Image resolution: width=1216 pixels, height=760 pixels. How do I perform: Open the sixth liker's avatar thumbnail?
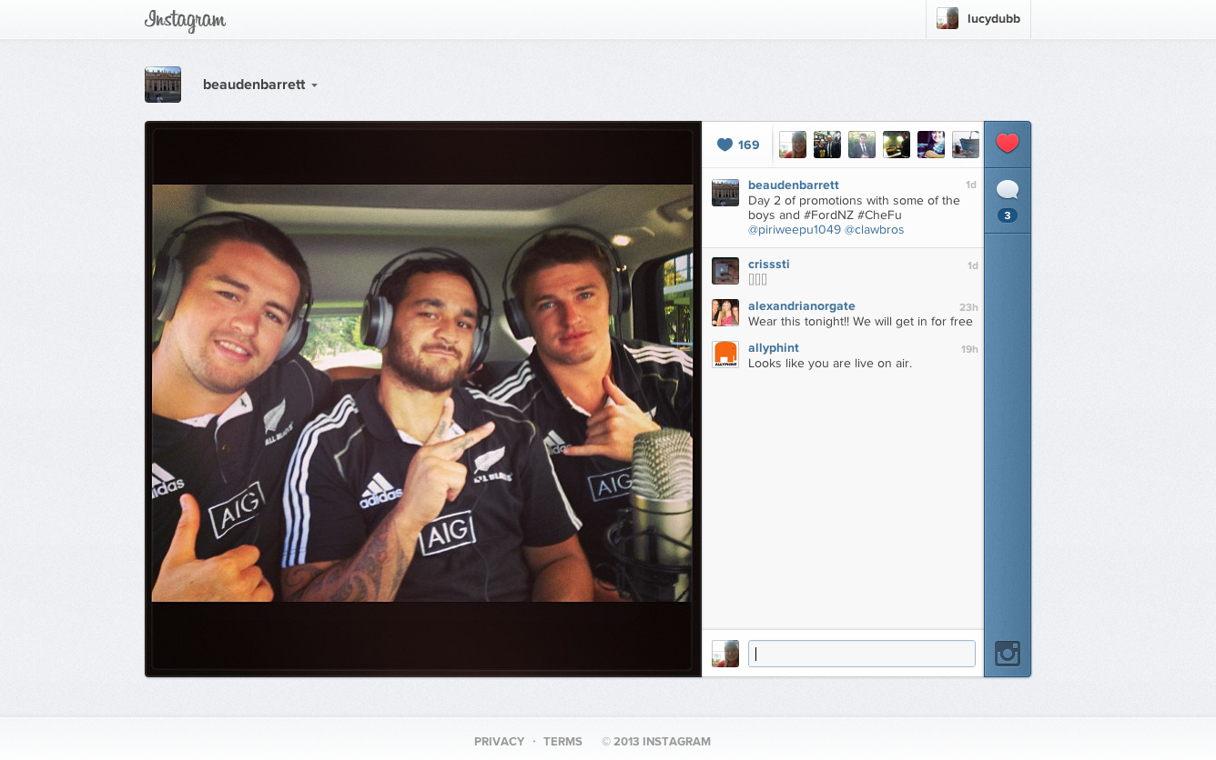[x=966, y=145]
